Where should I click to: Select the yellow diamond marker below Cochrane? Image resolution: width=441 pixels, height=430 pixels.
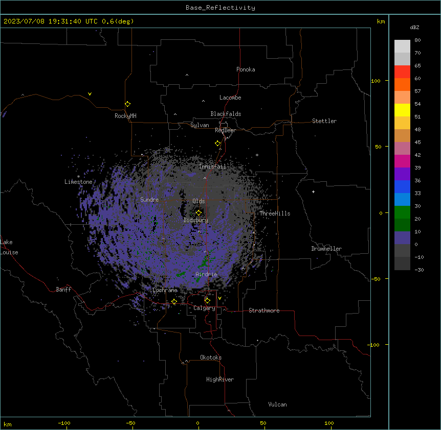(174, 301)
